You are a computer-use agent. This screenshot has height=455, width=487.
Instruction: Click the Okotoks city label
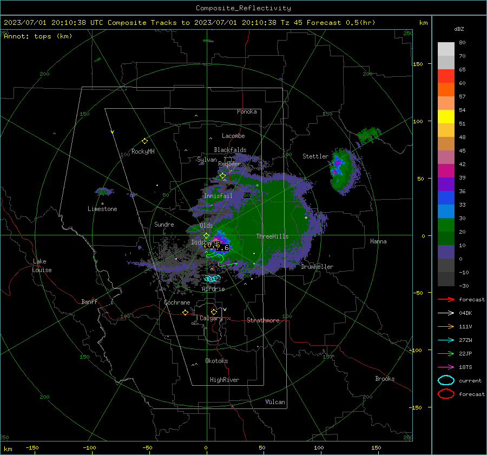click(x=216, y=361)
